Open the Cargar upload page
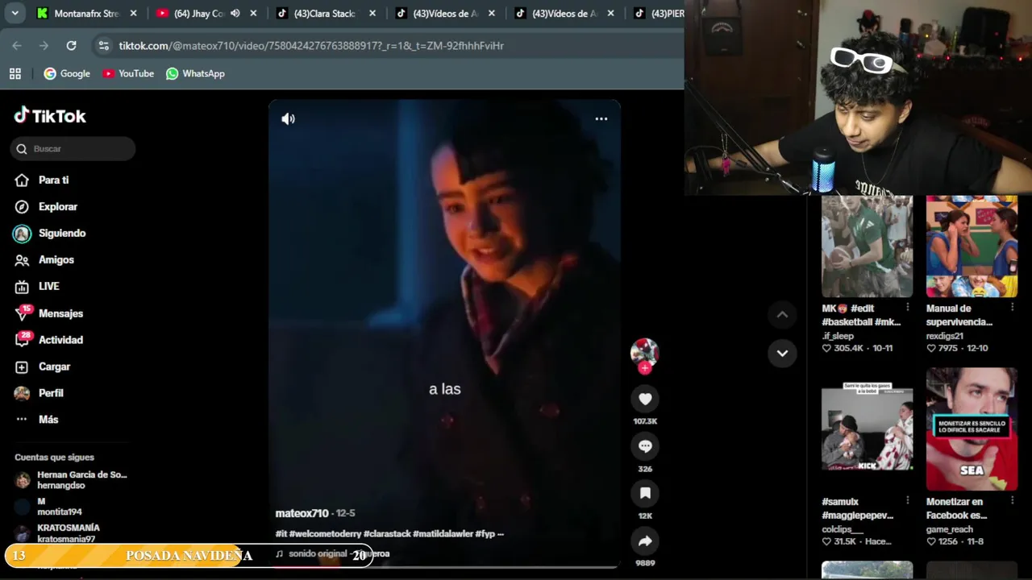 pyautogui.click(x=43, y=367)
